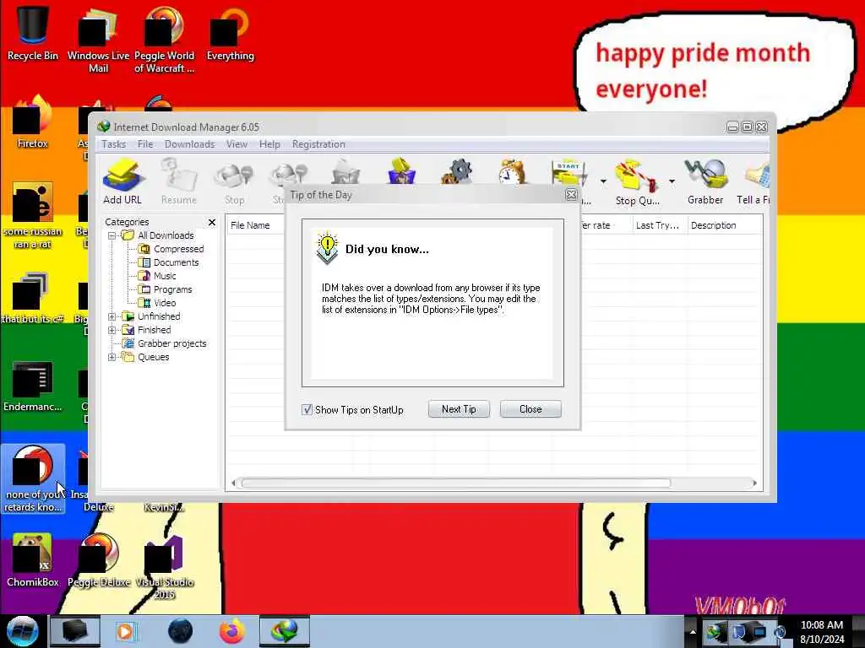Click the horizontal scrollbar in download list
This screenshot has width=865, height=648.
click(455, 483)
